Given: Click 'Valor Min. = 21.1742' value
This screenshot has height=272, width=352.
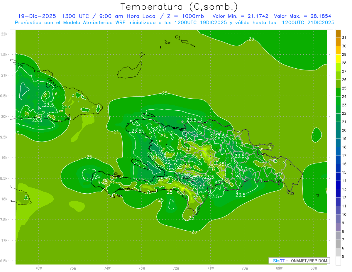Looking at the screenshot, I should (241, 16).
